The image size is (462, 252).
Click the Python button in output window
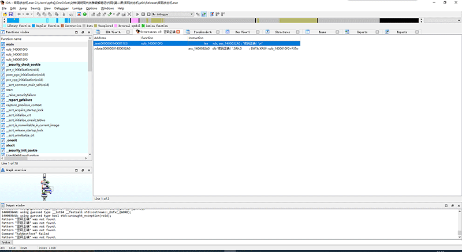[6, 242]
